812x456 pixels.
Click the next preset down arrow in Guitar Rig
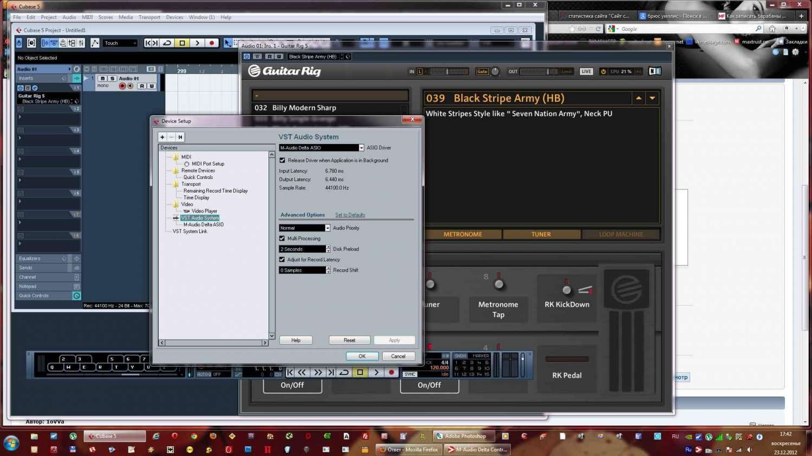click(x=652, y=98)
